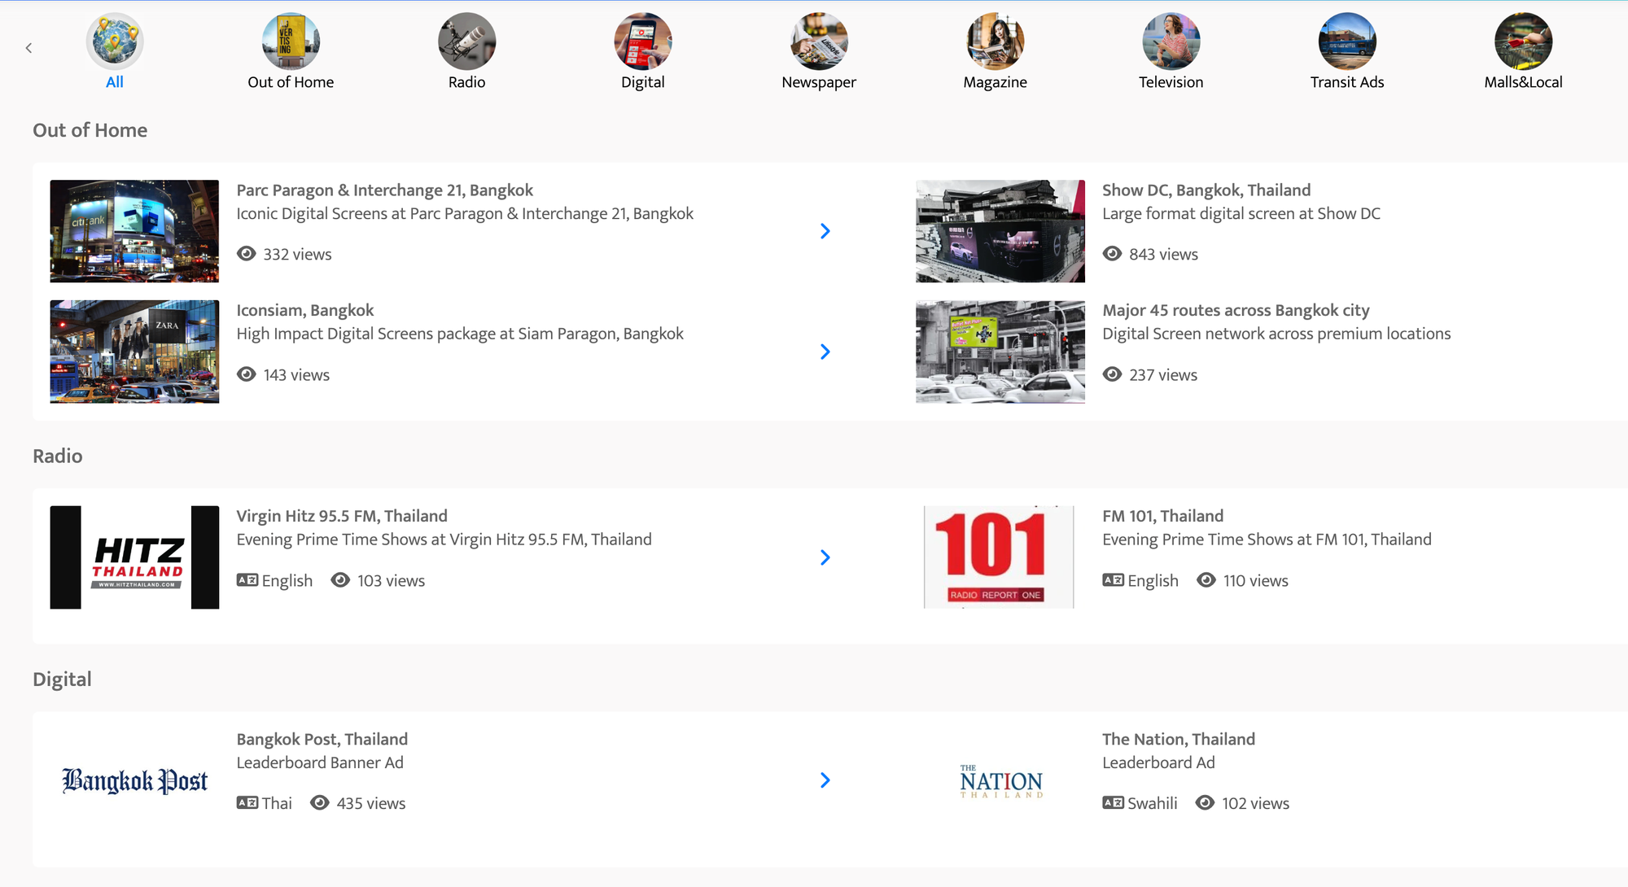Open Major 45 routes across Bangkok city
The width and height of the screenshot is (1628, 887).
click(1236, 310)
